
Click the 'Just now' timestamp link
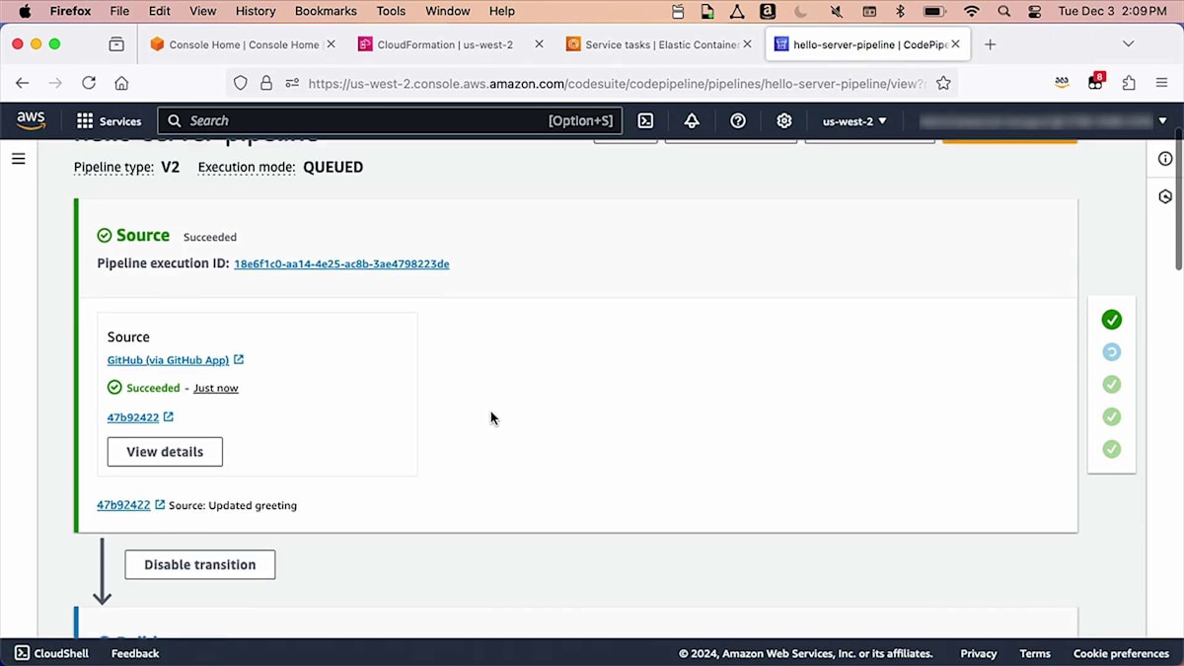(x=216, y=388)
